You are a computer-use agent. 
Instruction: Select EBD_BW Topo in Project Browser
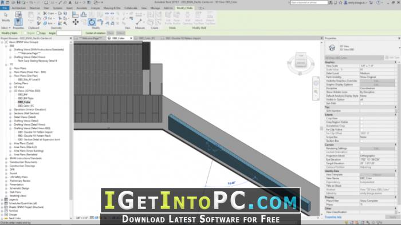point(26,98)
